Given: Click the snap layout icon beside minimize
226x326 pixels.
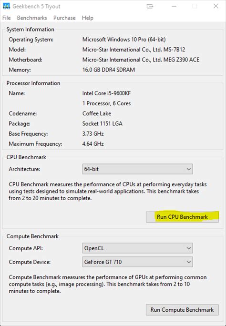Looking at the screenshot, I should [x=150, y=6].
